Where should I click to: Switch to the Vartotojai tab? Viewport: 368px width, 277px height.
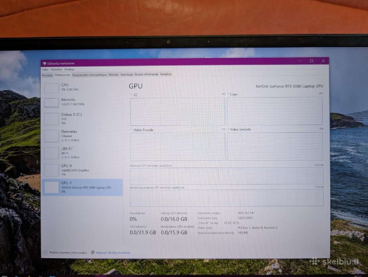[x=127, y=75]
